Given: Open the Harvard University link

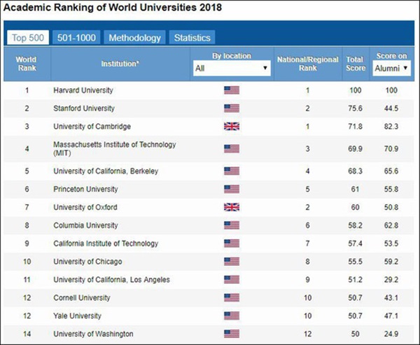Looking at the screenshot, I should 83,90.
